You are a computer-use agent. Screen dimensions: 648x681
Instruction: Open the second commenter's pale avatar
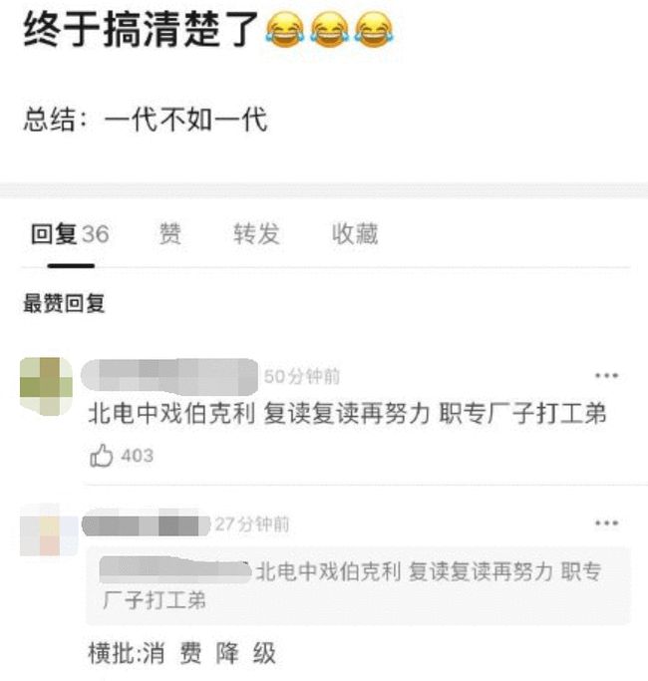(x=49, y=529)
